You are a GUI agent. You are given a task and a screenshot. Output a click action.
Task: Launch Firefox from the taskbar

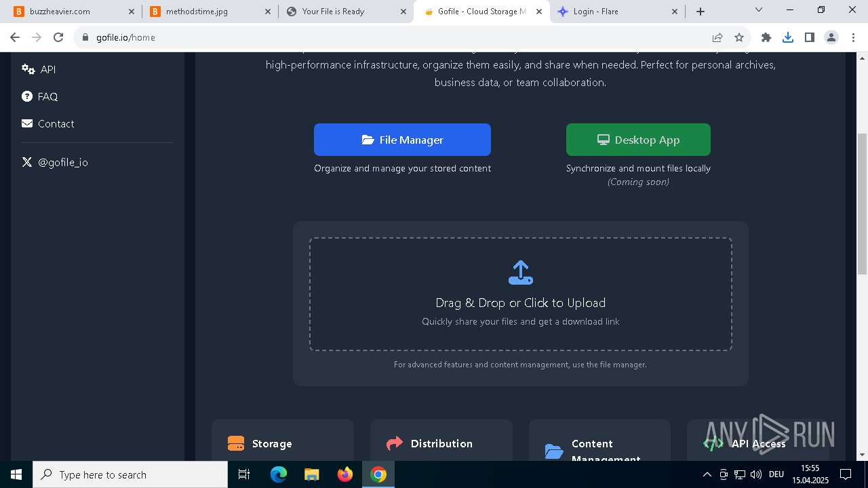pyautogui.click(x=345, y=474)
